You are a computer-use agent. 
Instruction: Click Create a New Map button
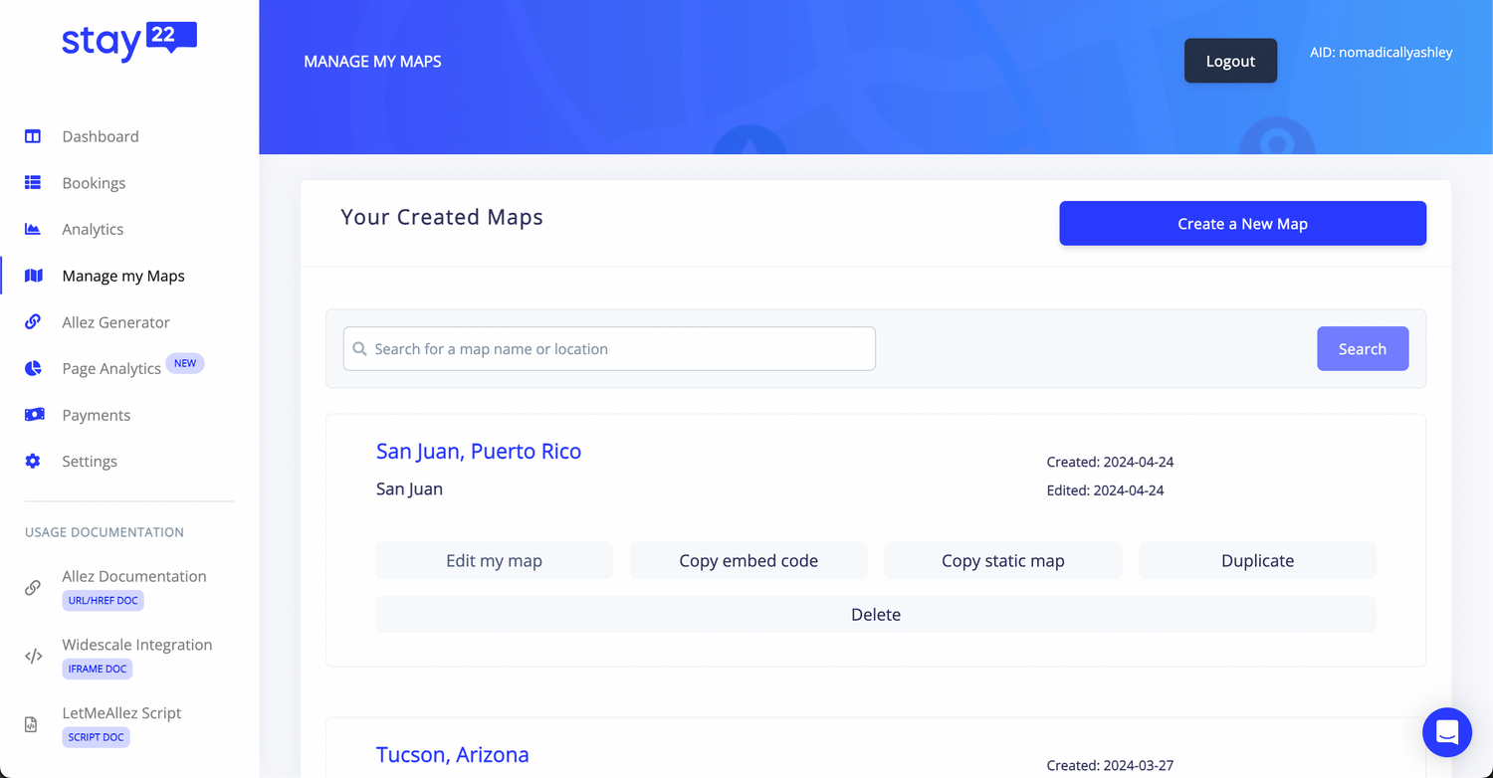1242,224
